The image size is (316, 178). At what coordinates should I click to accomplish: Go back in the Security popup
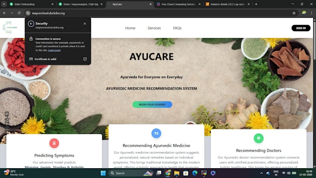tap(31, 24)
